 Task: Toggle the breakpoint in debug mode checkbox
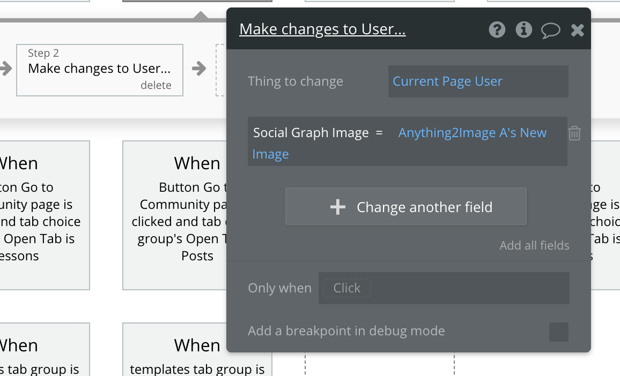tap(558, 332)
